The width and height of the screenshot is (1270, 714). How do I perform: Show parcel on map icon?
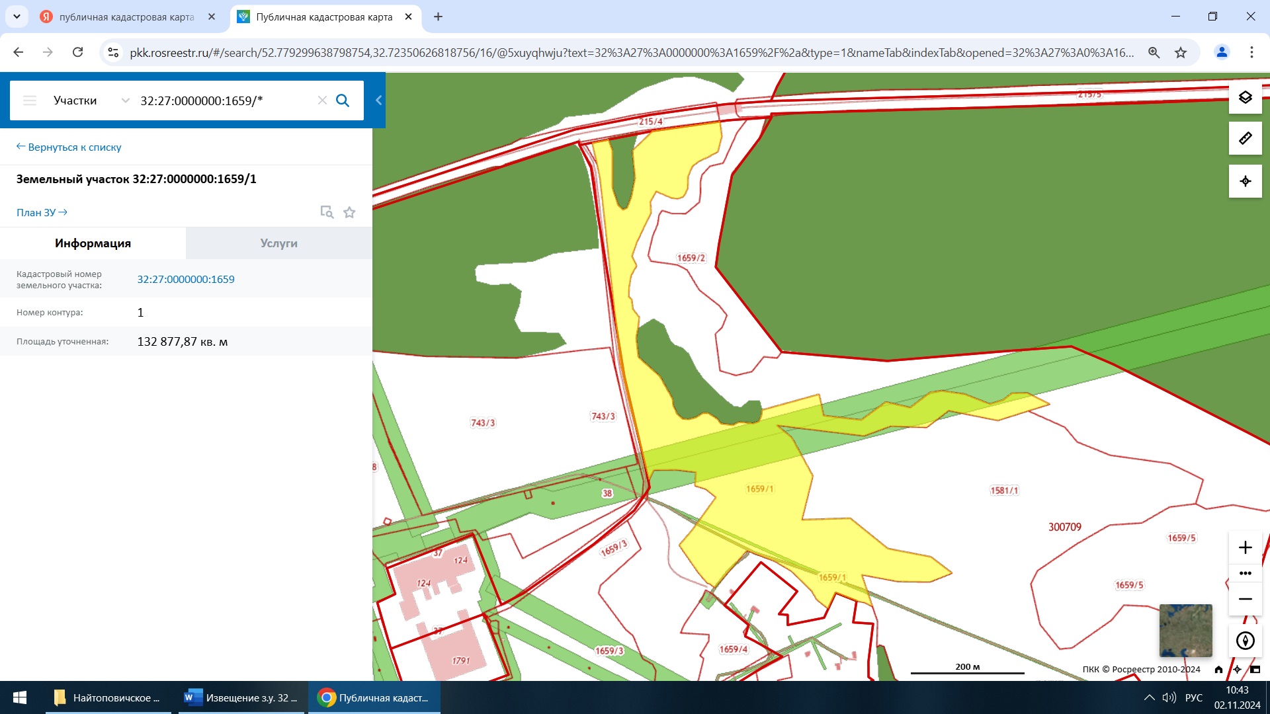tap(327, 212)
